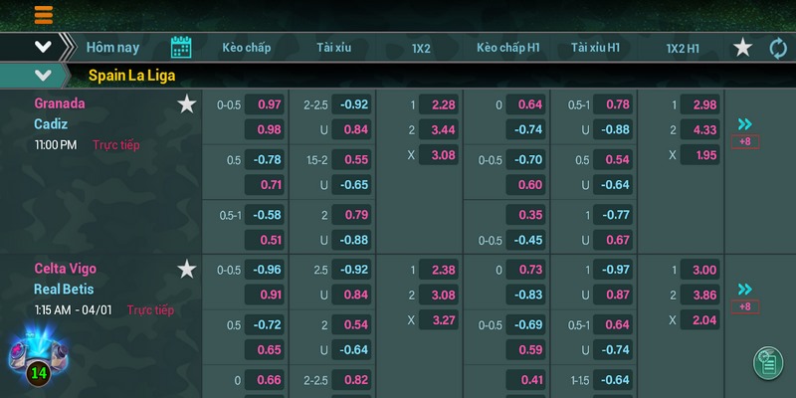Show +8 extra bets for Celta Vigo match

point(745,306)
